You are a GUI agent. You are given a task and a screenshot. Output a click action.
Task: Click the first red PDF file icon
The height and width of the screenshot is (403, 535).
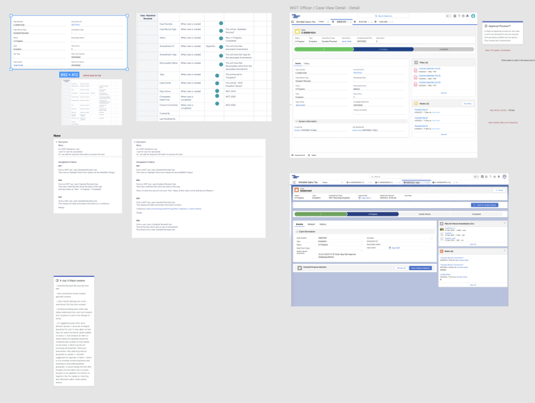pos(416,70)
